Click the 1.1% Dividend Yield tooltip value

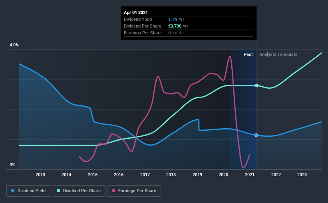pyautogui.click(x=173, y=19)
